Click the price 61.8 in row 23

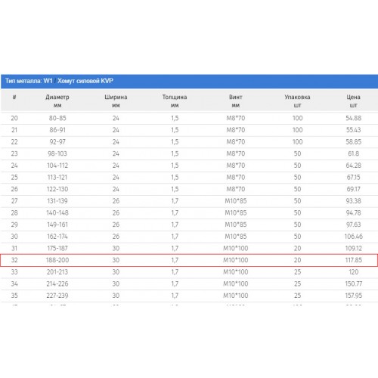click(x=353, y=153)
